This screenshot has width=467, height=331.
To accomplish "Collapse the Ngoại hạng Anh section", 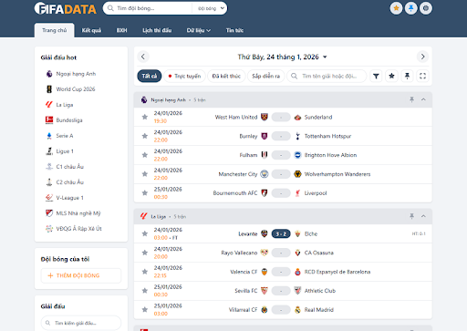I will (423, 99).
